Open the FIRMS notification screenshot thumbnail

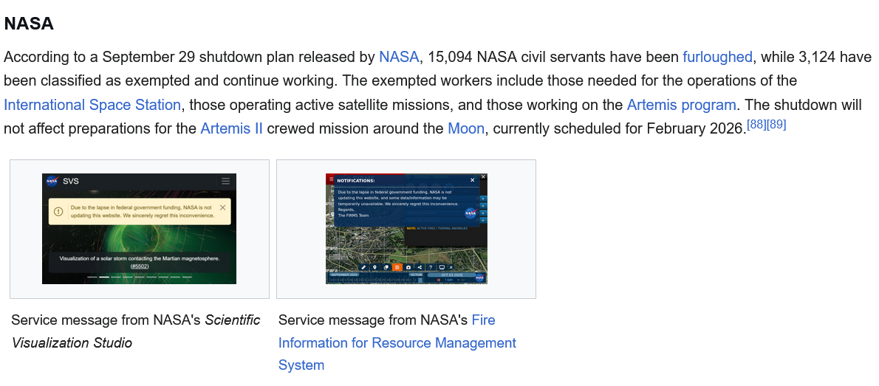click(x=406, y=229)
